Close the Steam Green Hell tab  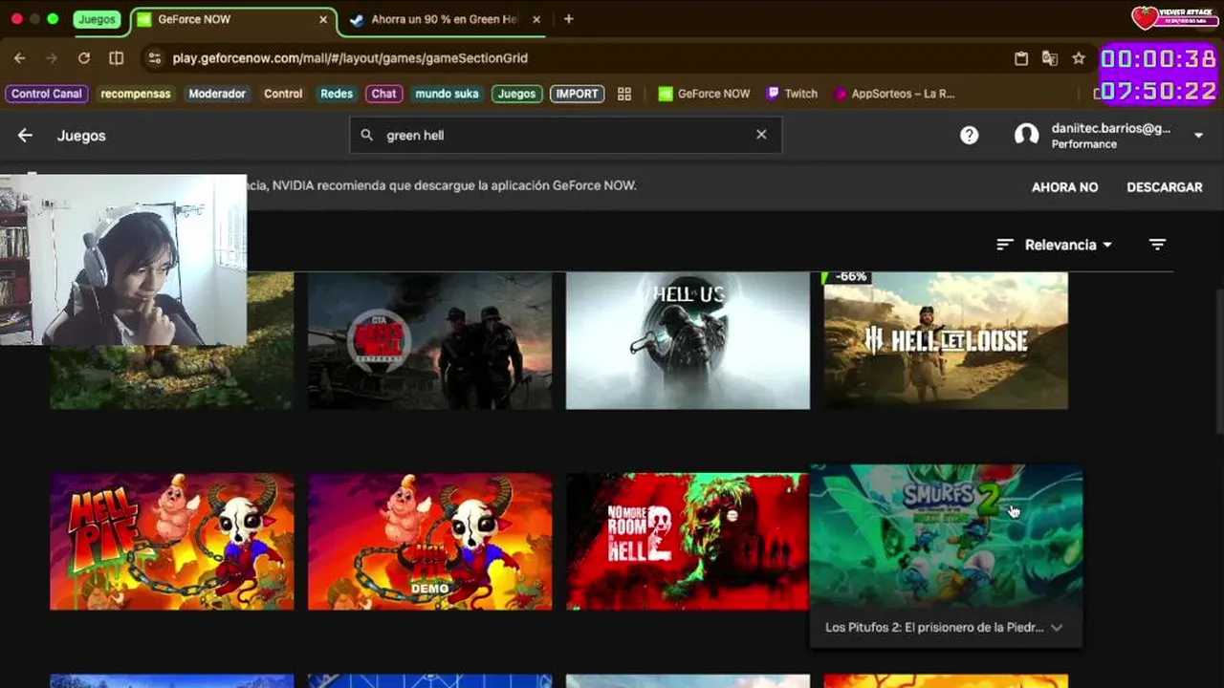(535, 19)
